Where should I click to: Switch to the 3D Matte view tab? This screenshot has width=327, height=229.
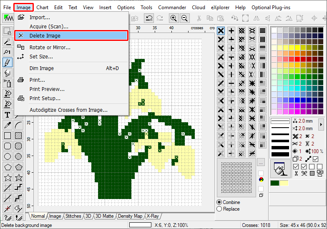(104, 216)
